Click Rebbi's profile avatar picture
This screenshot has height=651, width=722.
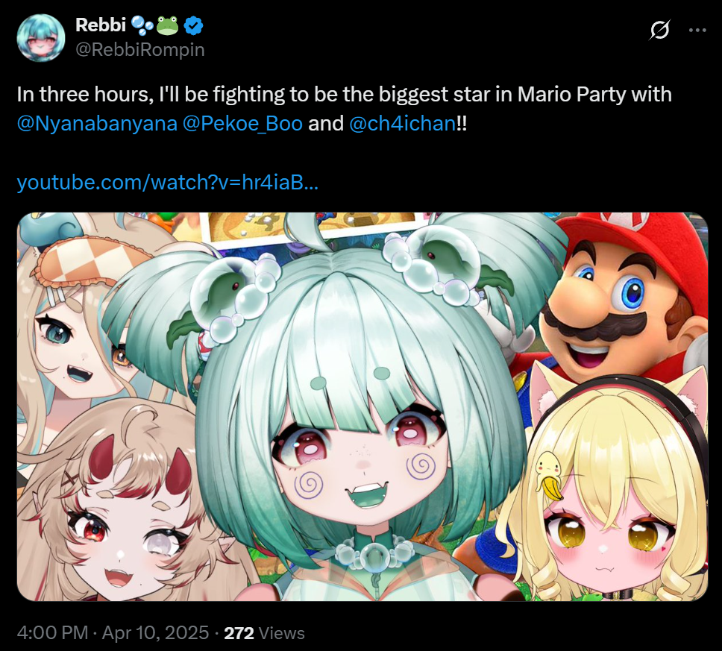tap(41, 38)
